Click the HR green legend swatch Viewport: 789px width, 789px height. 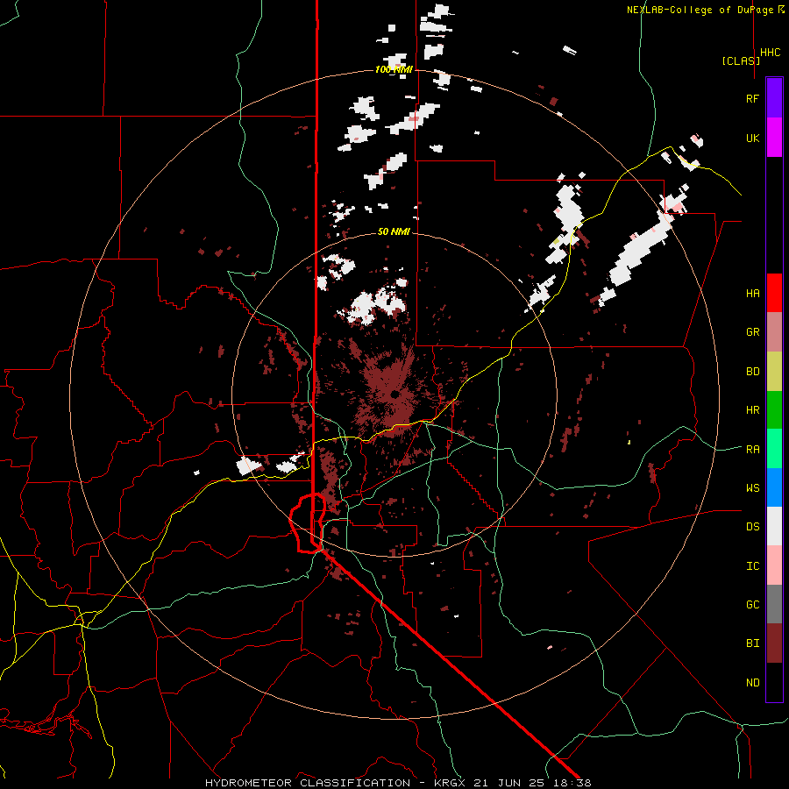774,410
